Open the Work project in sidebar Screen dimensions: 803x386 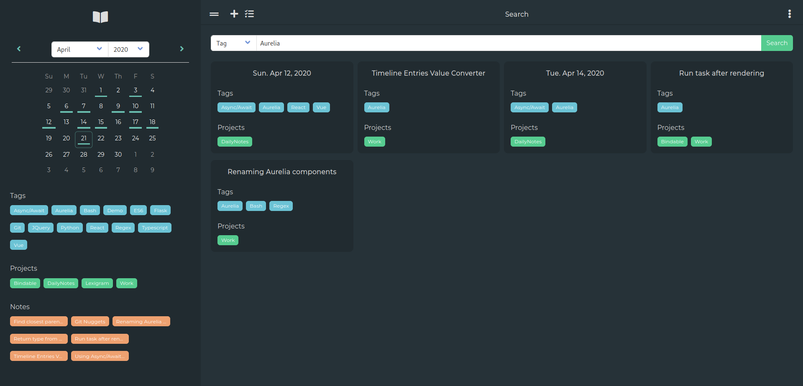click(127, 283)
